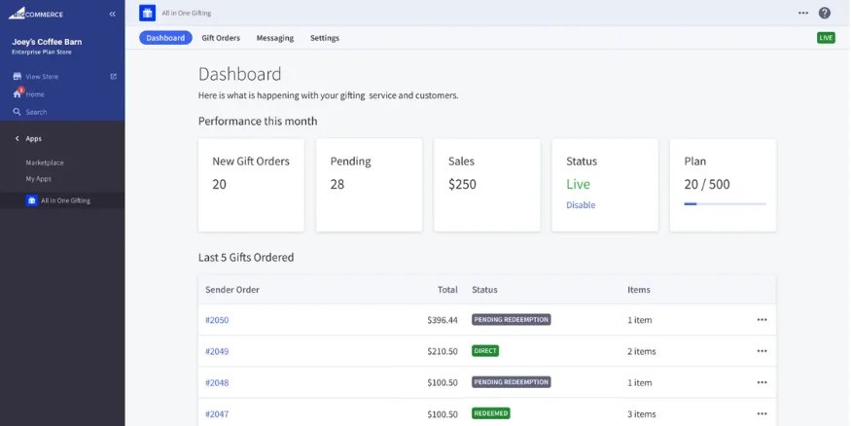Click the View Store storefront icon

tap(18, 77)
